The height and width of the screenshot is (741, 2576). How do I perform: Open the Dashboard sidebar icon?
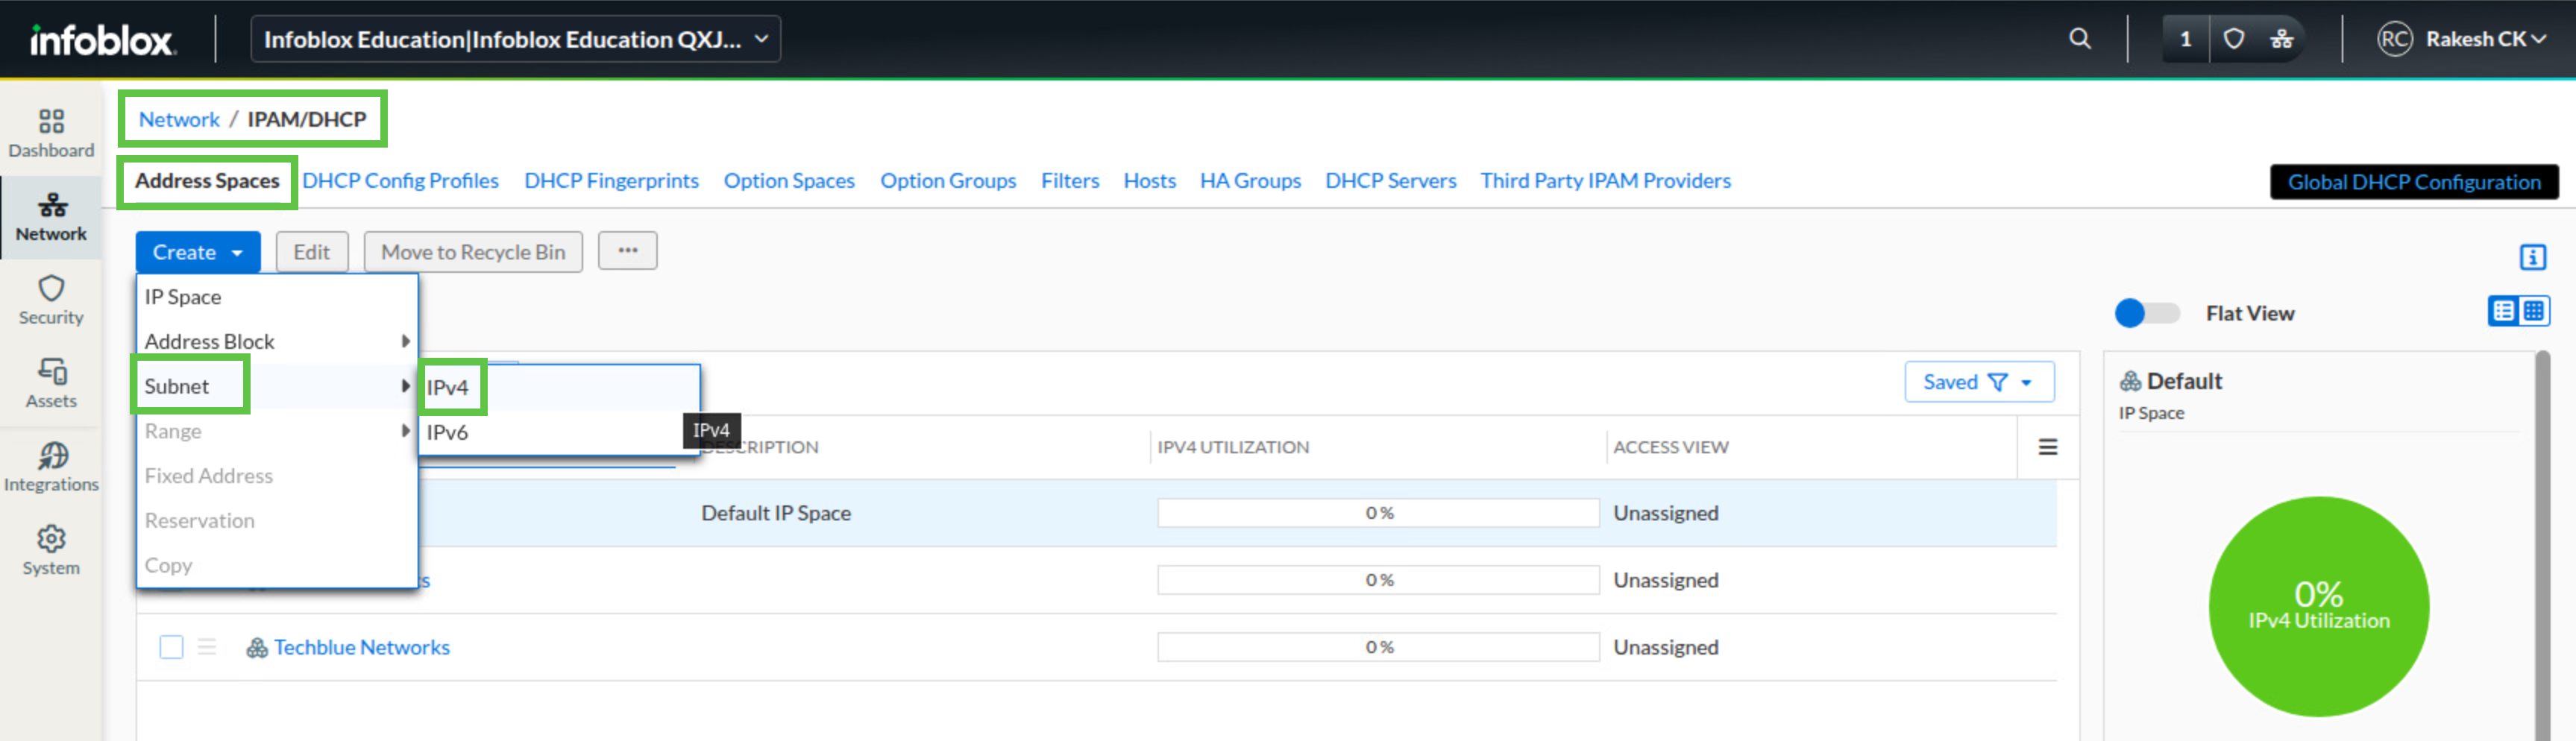(51, 134)
